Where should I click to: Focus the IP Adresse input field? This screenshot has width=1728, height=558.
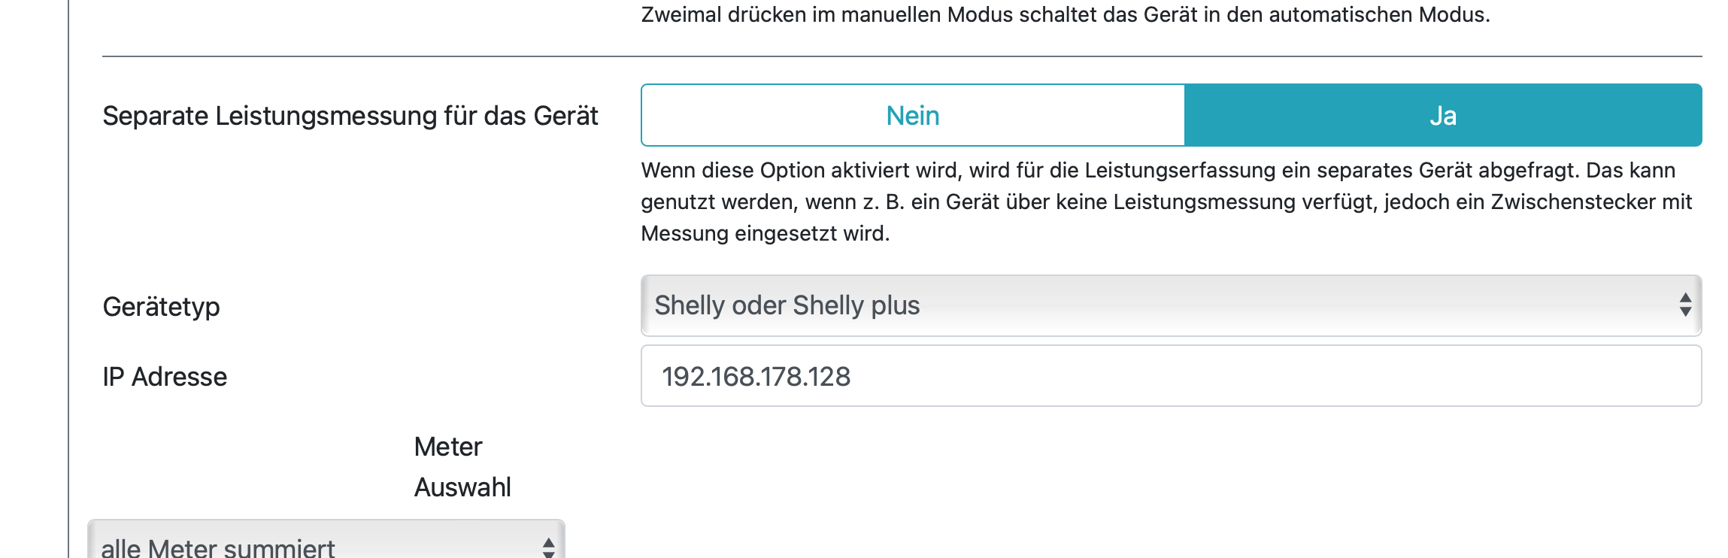1169,376
